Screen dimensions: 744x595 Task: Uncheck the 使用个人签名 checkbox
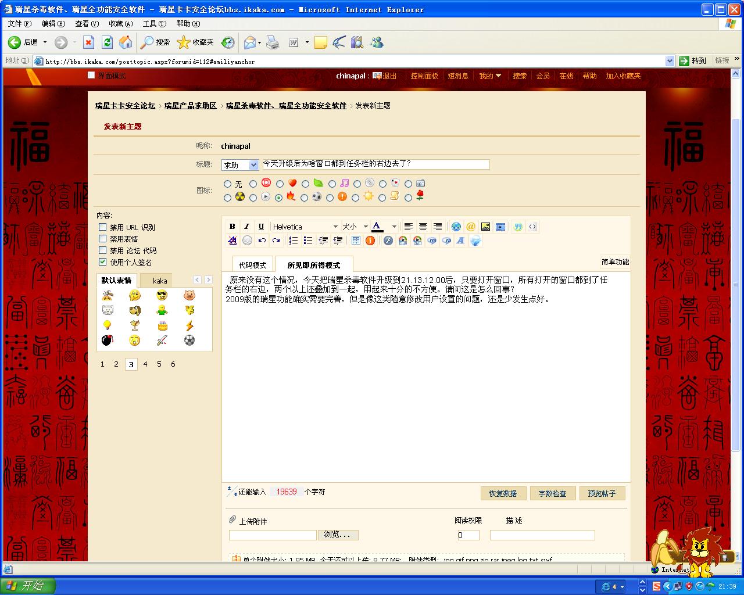[x=102, y=262]
